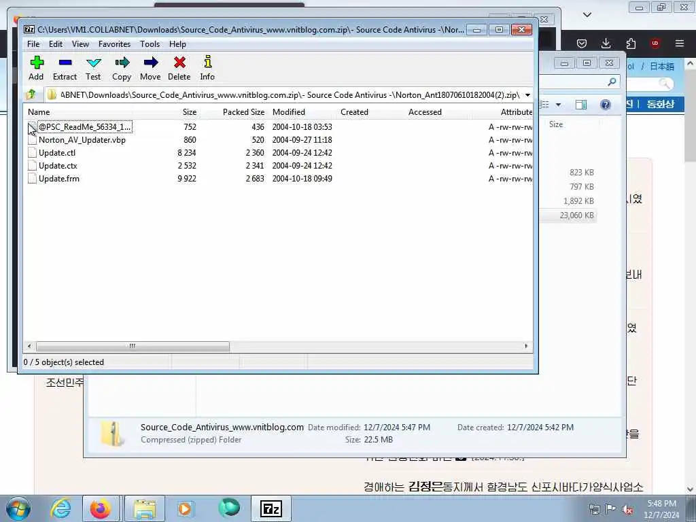Image resolution: width=696 pixels, height=522 pixels.
Task: Click the left scroll arrow of file list
Action: point(29,346)
